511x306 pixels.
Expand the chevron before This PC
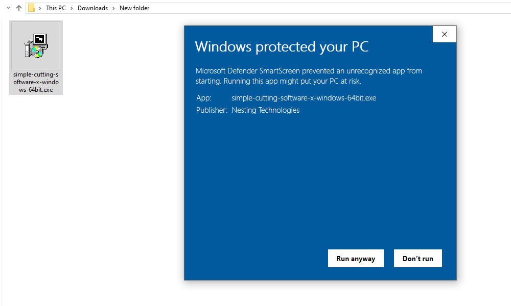[40, 8]
